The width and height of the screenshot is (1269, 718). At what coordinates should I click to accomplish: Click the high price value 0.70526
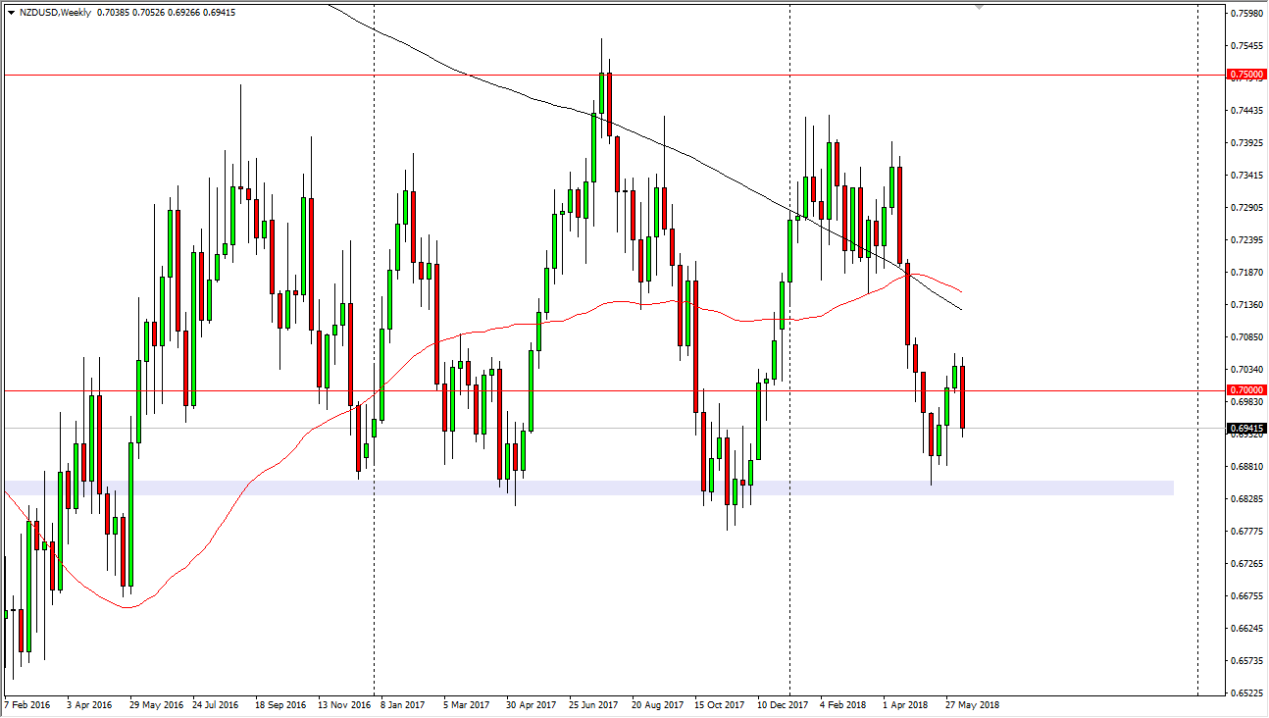pyautogui.click(x=147, y=12)
